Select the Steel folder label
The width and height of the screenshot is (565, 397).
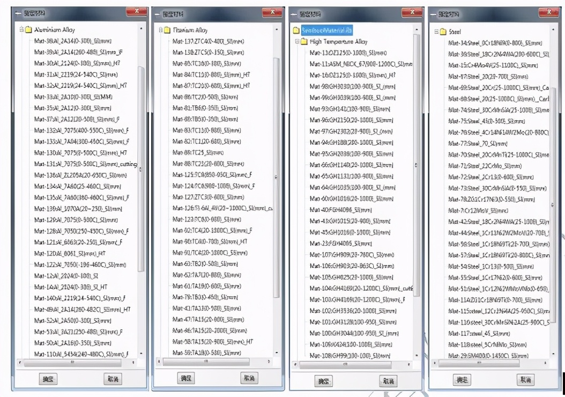pyautogui.click(x=455, y=32)
